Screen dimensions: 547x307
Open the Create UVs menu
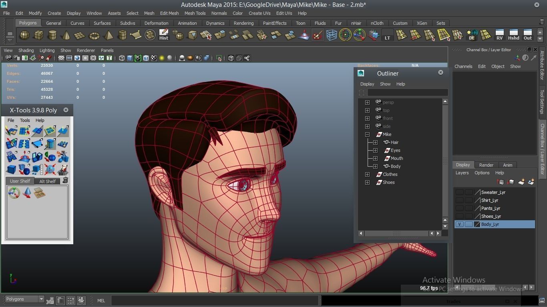259,13
